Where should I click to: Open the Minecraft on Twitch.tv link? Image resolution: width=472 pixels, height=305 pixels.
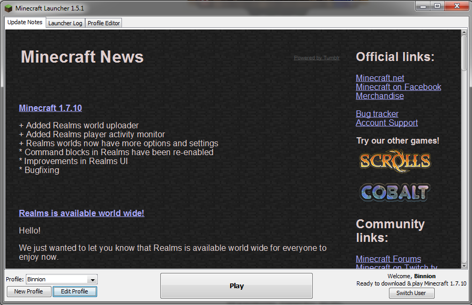[x=396, y=267]
